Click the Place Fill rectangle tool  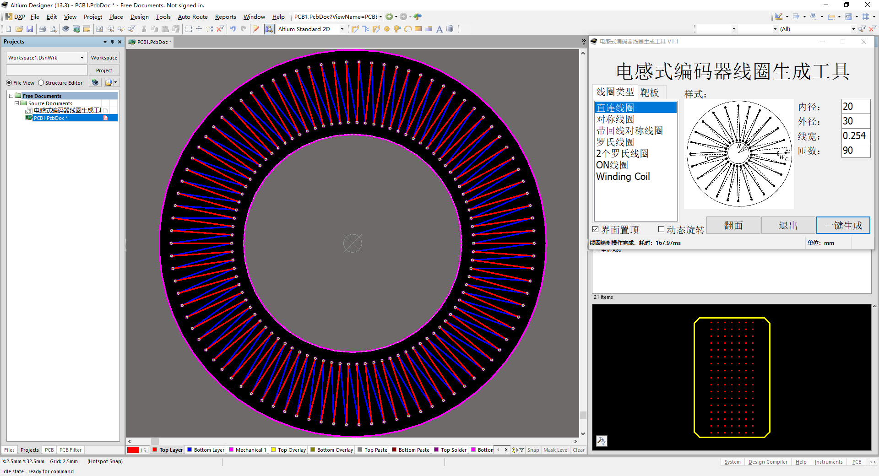pyautogui.click(x=418, y=29)
